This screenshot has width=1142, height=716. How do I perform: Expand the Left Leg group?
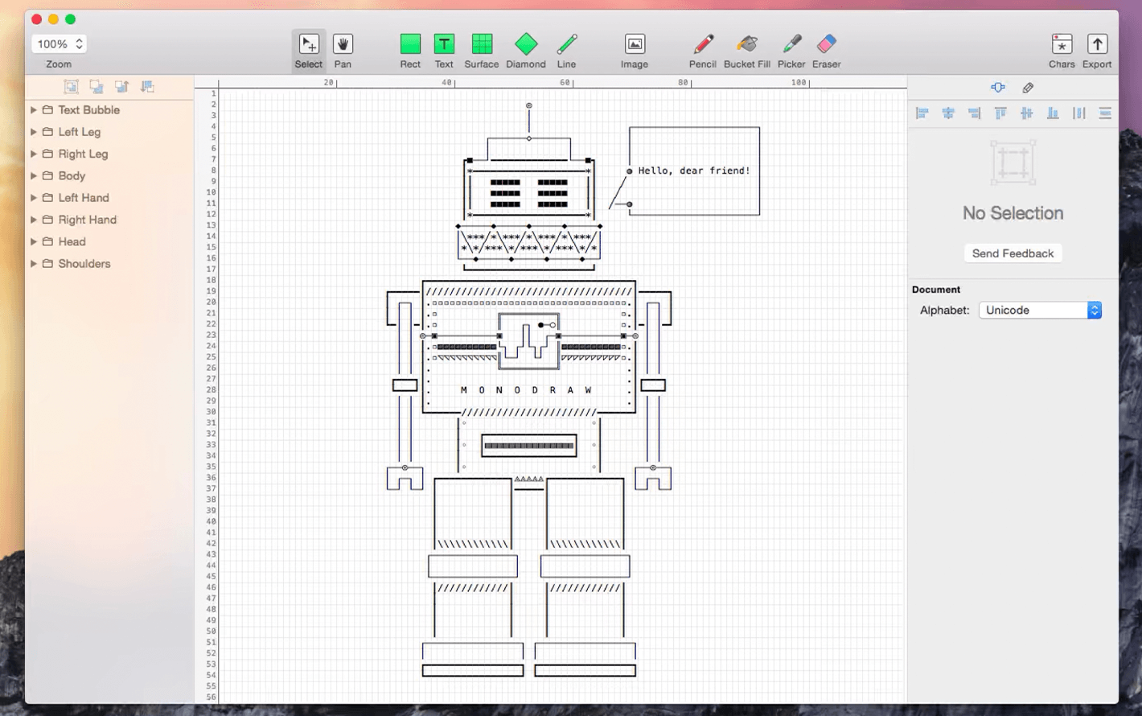click(34, 131)
